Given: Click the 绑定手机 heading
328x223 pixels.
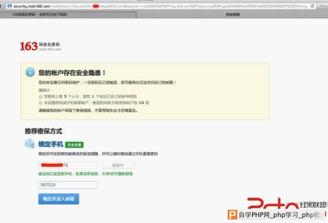Looking at the screenshot, I should [50, 144].
